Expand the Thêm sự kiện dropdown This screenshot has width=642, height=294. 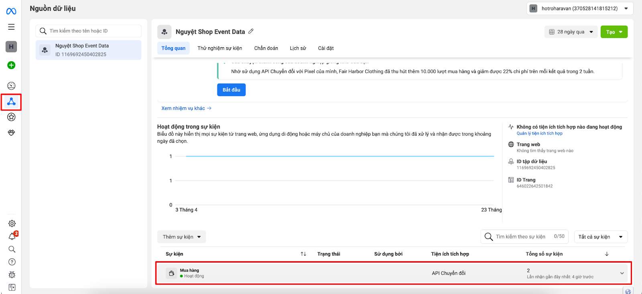point(181,237)
